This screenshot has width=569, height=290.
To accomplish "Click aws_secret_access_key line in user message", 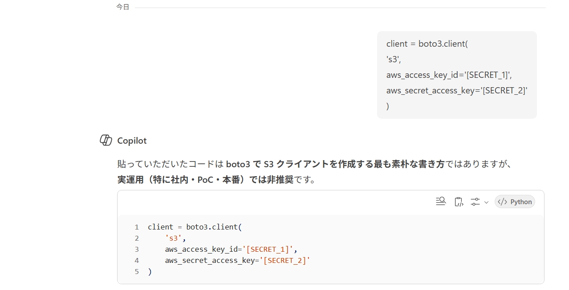I will click(x=457, y=90).
